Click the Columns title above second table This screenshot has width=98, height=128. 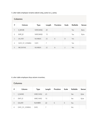[x=18, y=83]
